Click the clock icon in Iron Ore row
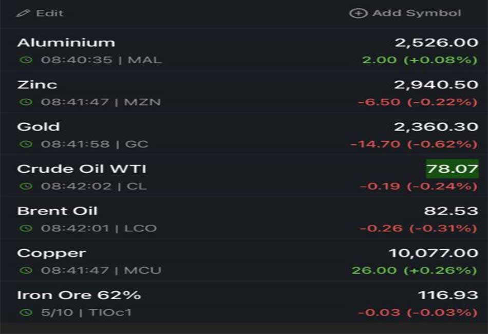The width and height of the screenshot is (488, 334). [x=26, y=312]
